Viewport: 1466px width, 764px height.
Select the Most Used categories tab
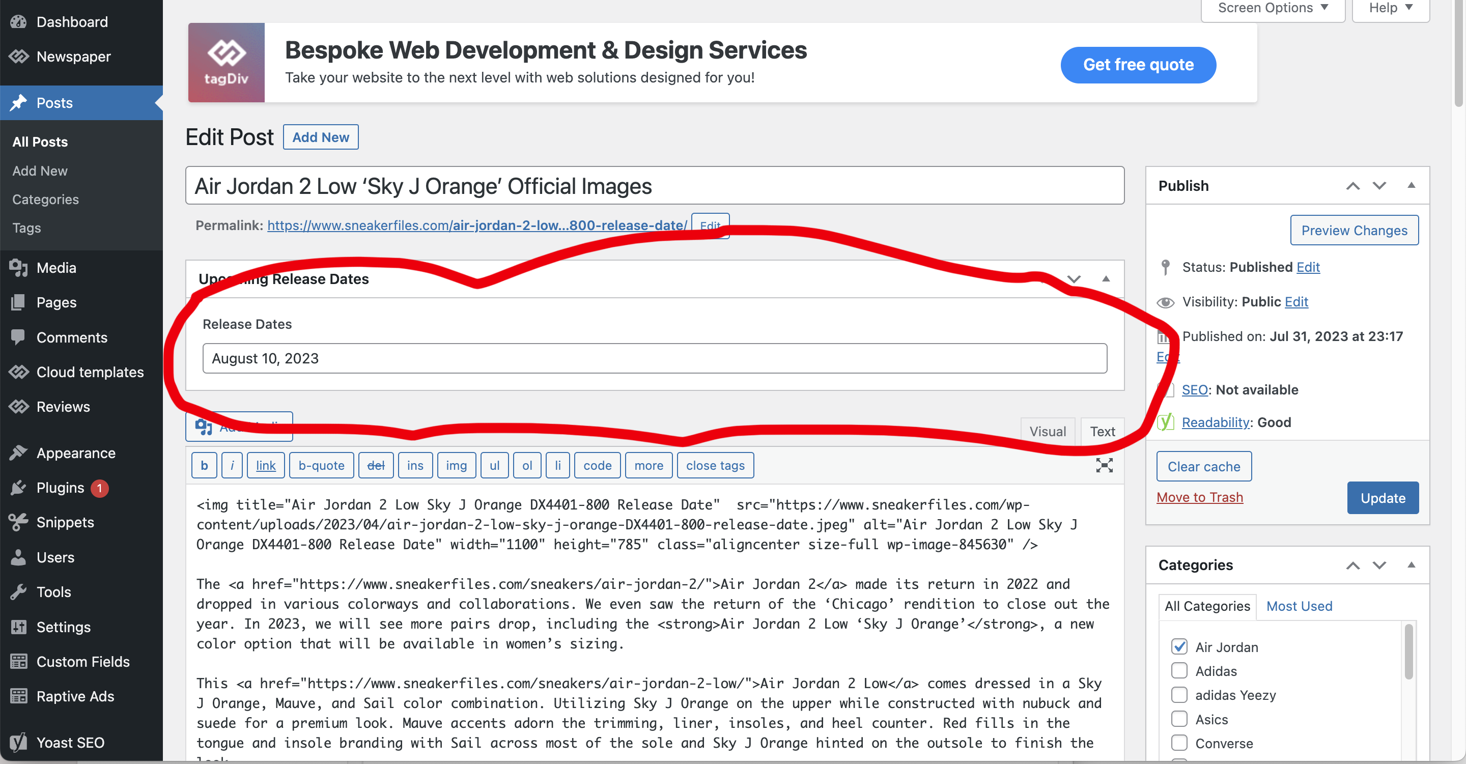(x=1299, y=606)
